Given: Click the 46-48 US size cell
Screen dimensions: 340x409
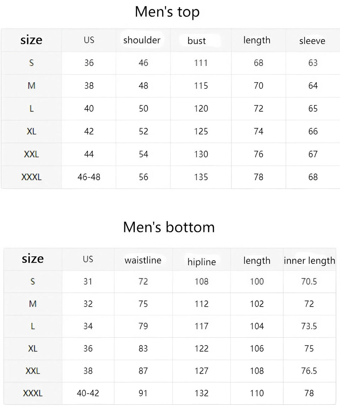Looking at the screenshot, I should [89, 177].
